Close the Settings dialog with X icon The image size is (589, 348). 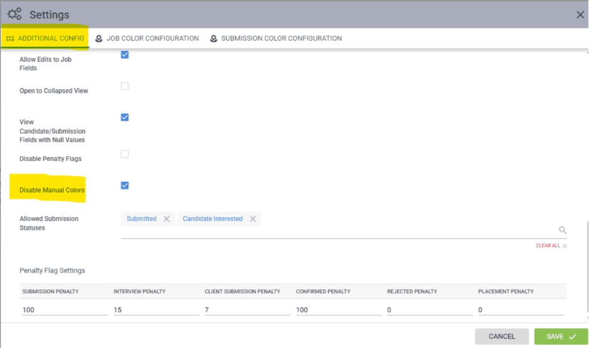point(580,14)
